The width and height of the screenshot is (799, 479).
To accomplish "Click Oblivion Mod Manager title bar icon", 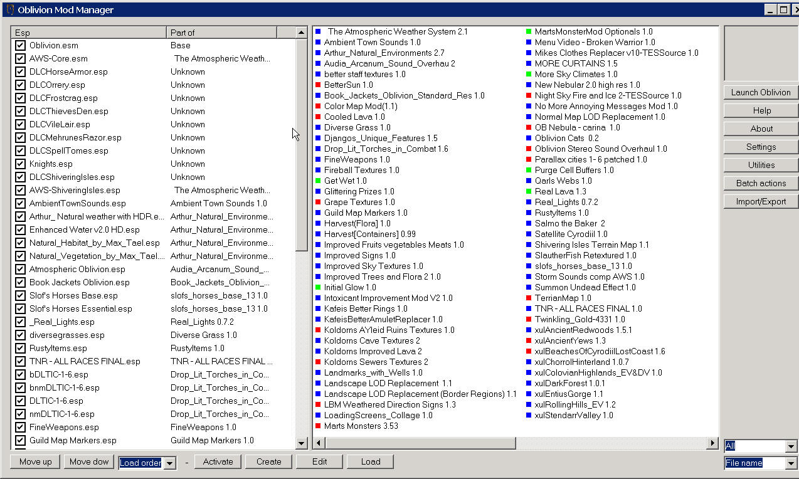I will [x=9, y=9].
